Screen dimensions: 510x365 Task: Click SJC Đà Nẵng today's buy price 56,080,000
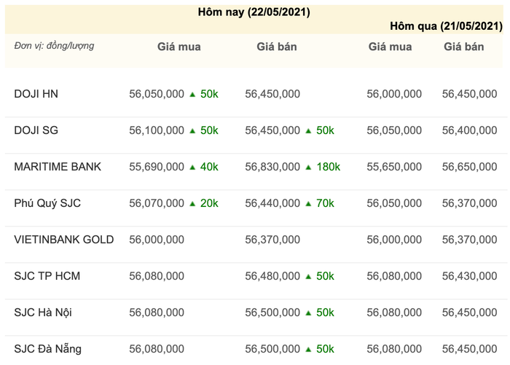(x=157, y=349)
